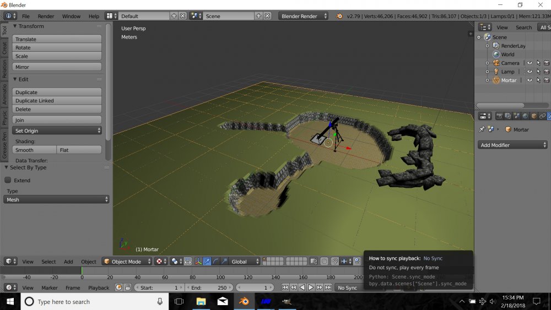This screenshot has height=310, width=551.
Task: Select the translate manipulator arrow icon
Action: point(207,261)
